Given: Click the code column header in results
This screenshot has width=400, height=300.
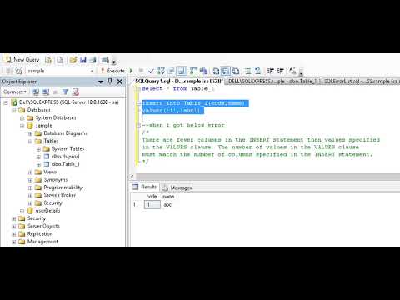Looking at the screenshot, I should tap(152, 197).
